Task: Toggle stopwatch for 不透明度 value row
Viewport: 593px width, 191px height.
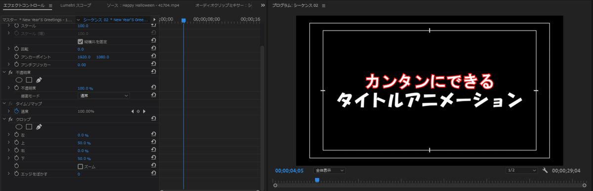Action: pyautogui.click(x=16, y=88)
